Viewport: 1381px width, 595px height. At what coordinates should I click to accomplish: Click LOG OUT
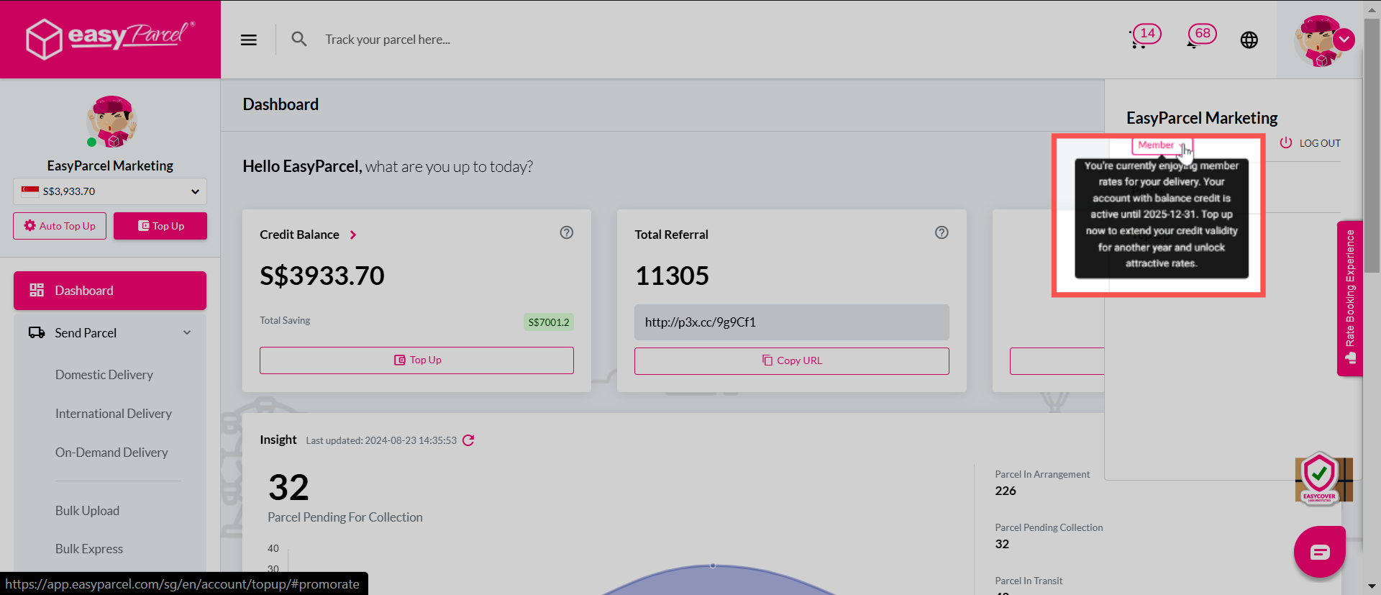pyautogui.click(x=1311, y=143)
